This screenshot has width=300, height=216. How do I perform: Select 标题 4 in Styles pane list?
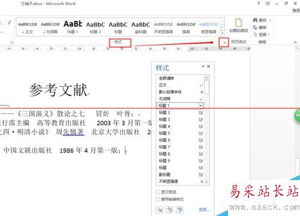tap(180, 126)
